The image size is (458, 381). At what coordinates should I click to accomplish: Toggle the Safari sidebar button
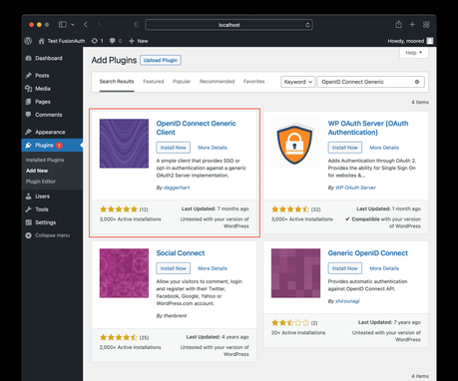click(63, 25)
